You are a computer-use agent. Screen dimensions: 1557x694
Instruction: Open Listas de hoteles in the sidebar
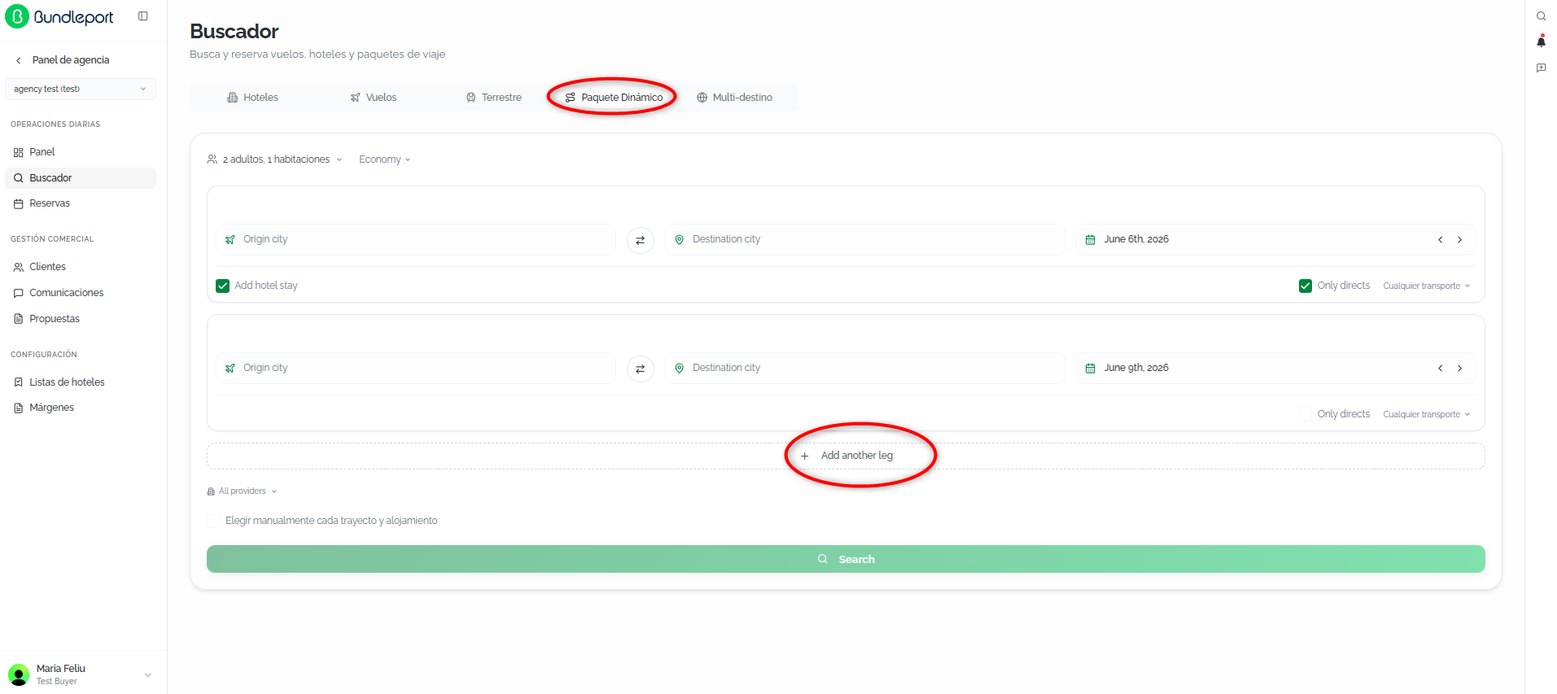tap(80, 382)
